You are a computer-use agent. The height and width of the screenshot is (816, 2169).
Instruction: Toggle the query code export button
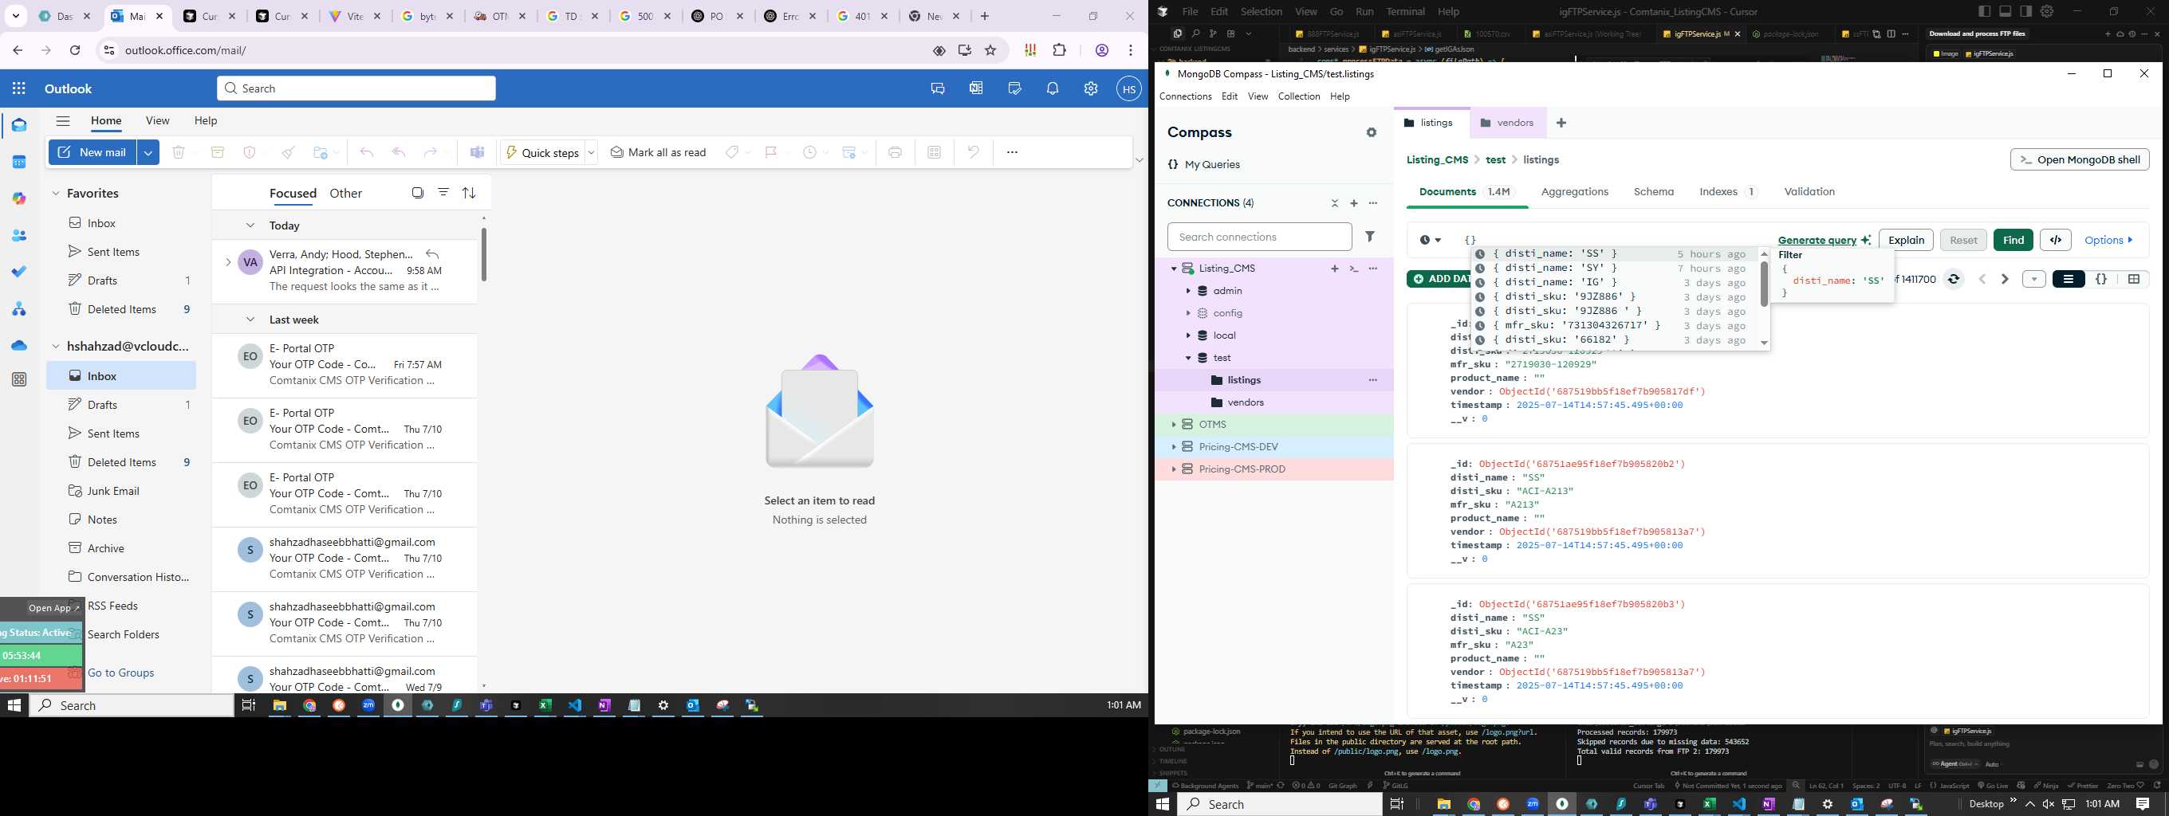pos(2055,240)
